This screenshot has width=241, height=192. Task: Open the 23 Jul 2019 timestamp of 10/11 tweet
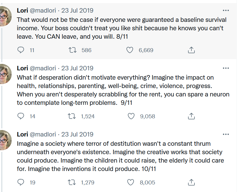pyautogui.click(x=77, y=134)
